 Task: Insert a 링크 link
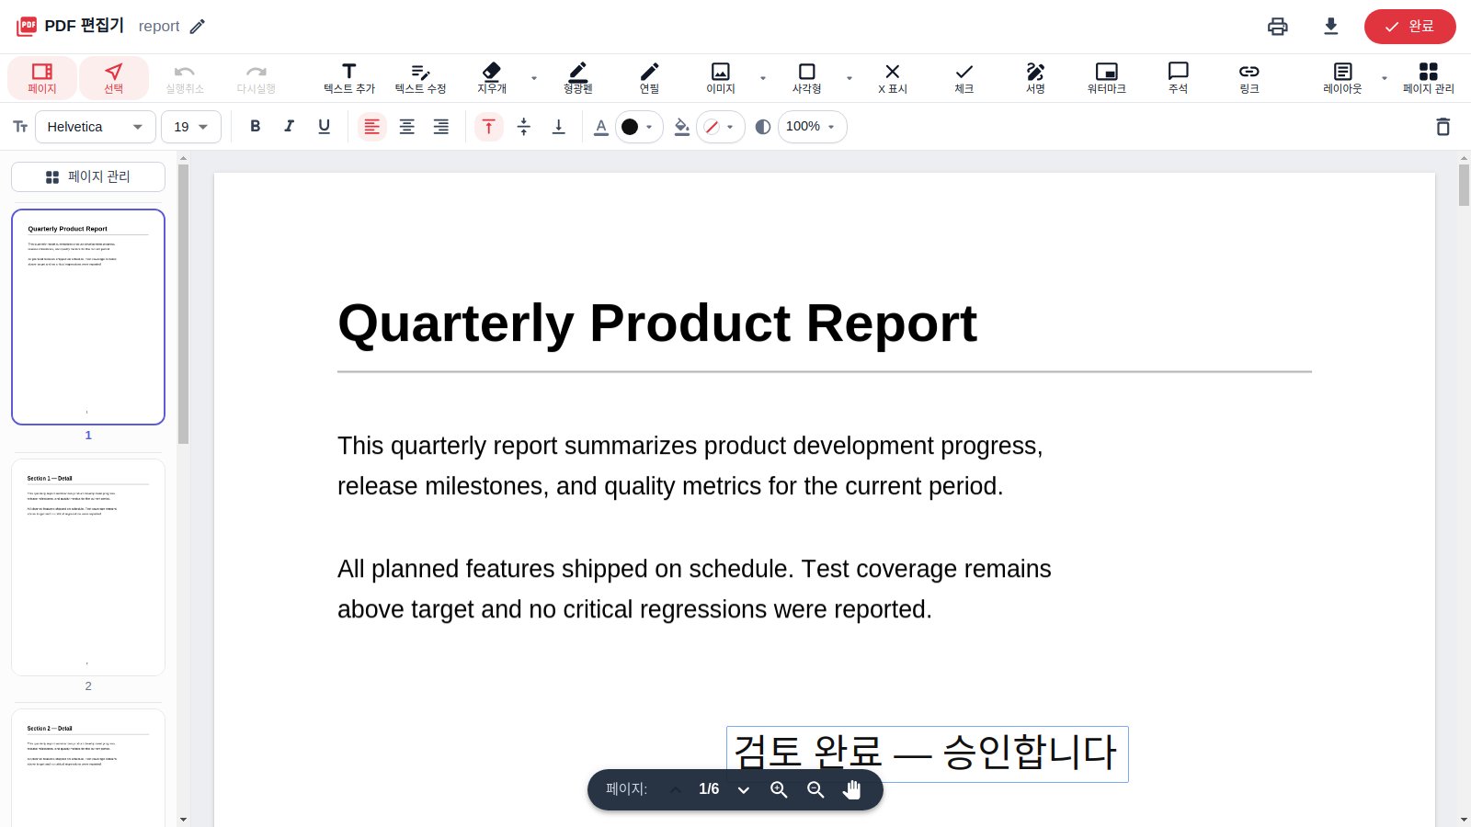coord(1249,78)
